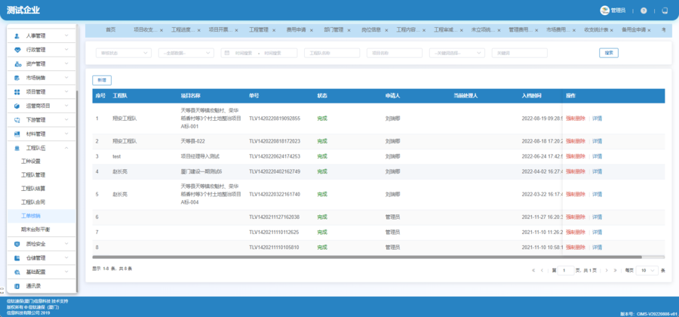Expand the 质检安全 menu chevron
This screenshot has height=317, width=679.
pyautogui.click(x=66, y=244)
